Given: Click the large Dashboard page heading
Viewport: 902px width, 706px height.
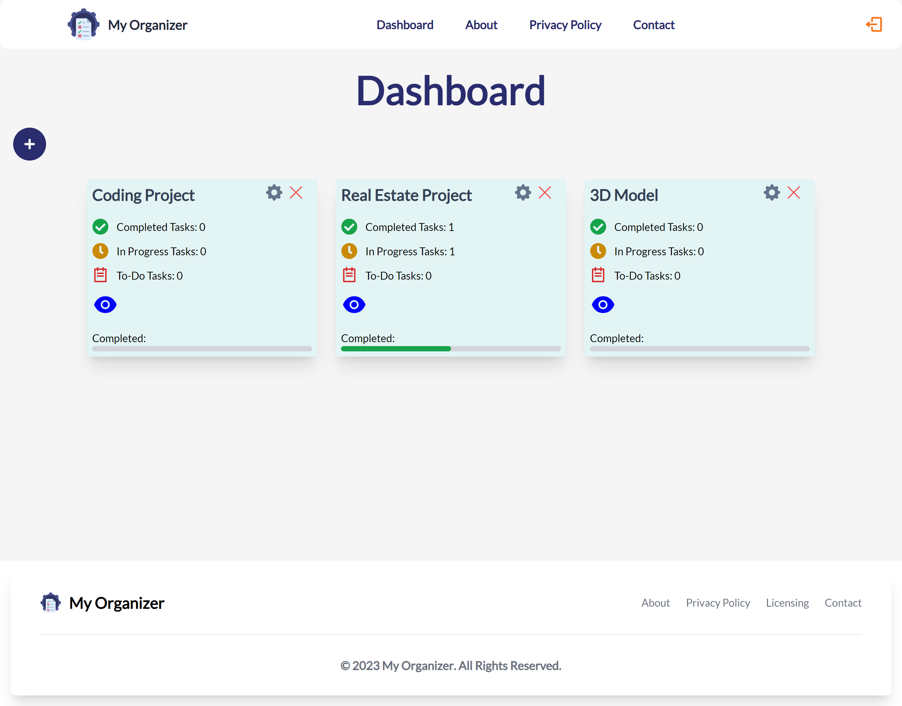Looking at the screenshot, I should (x=451, y=91).
